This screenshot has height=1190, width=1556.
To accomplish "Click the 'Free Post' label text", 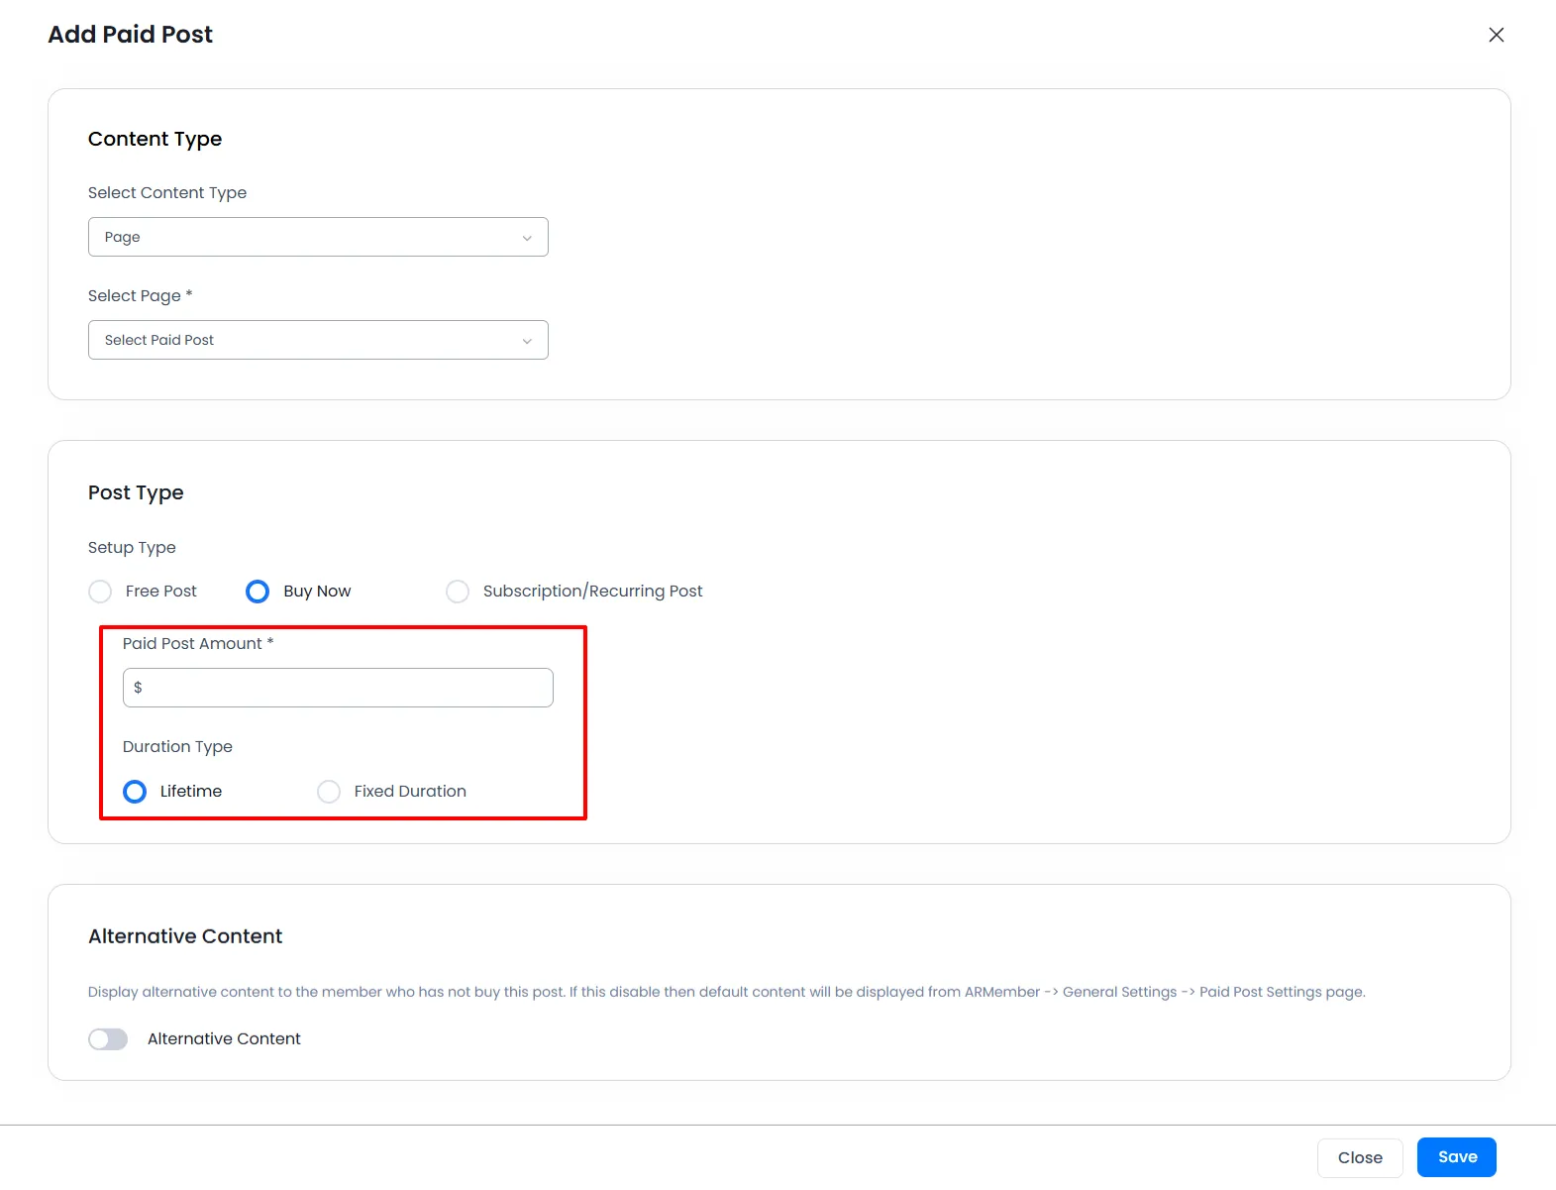I will 161,591.
